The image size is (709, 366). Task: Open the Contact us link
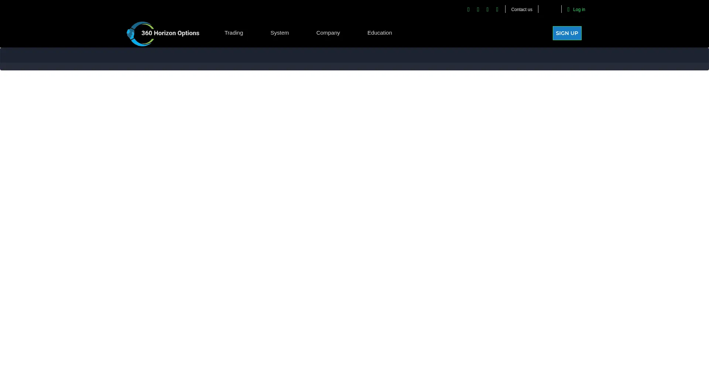pos(521,10)
